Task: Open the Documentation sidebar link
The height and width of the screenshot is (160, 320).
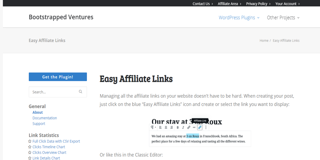Action: point(45,118)
